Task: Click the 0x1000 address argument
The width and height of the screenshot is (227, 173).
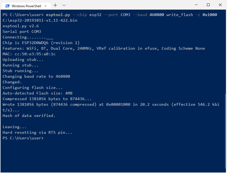Action: point(210,15)
